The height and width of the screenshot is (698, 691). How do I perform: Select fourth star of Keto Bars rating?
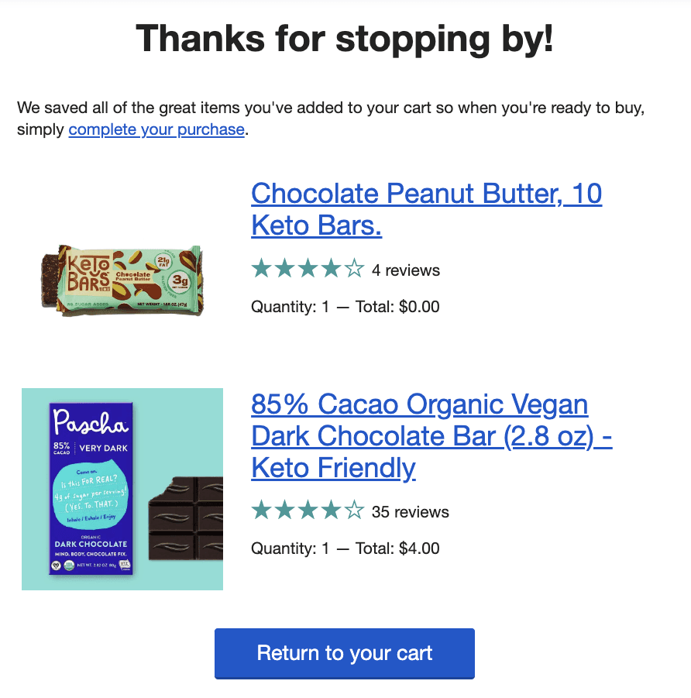(x=331, y=270)
